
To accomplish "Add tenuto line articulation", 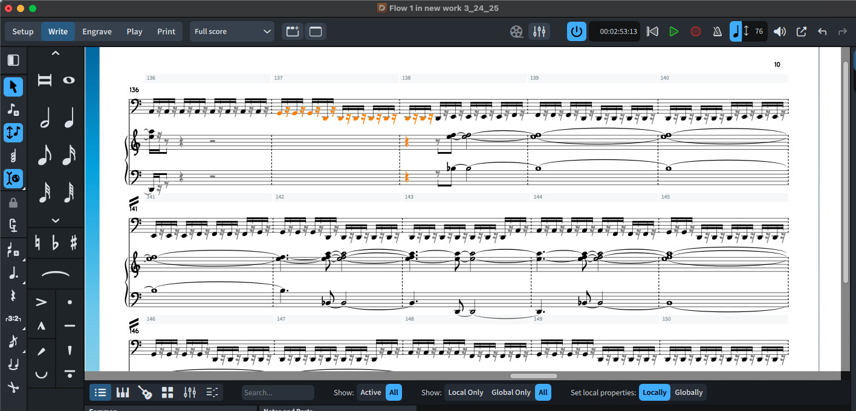I will pos(70,326).
